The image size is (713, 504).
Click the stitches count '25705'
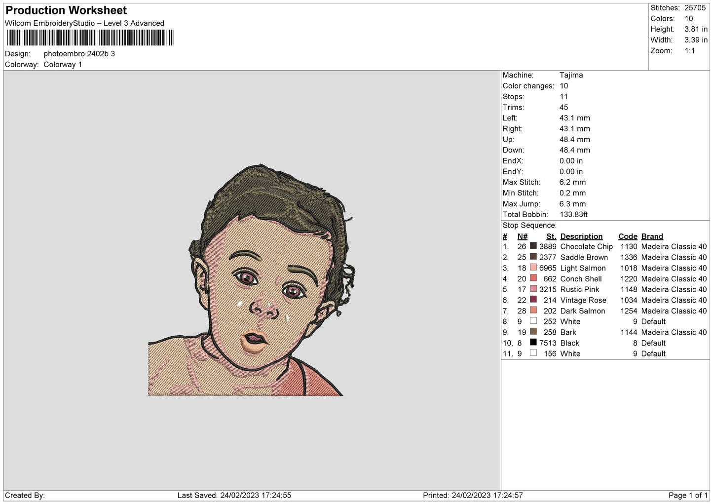coord(695,8)
